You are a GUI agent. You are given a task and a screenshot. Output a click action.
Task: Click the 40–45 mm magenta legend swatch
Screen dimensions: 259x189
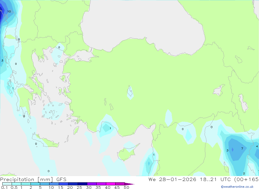point(111,184)
